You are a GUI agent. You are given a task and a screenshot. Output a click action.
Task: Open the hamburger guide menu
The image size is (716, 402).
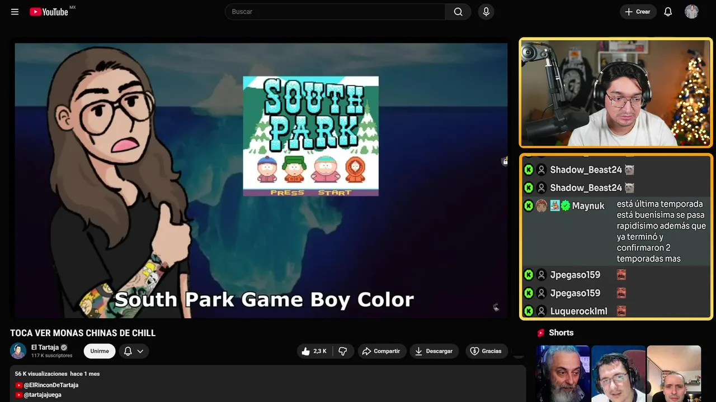pos(15,12)
